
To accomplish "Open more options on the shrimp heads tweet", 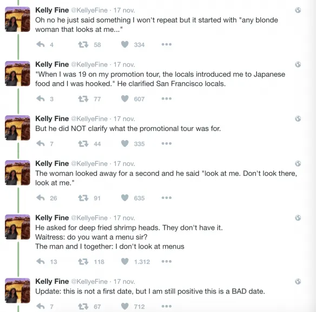I will [x=167, y=262].
